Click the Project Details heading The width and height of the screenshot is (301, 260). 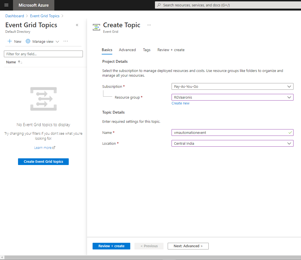point(115,61)
